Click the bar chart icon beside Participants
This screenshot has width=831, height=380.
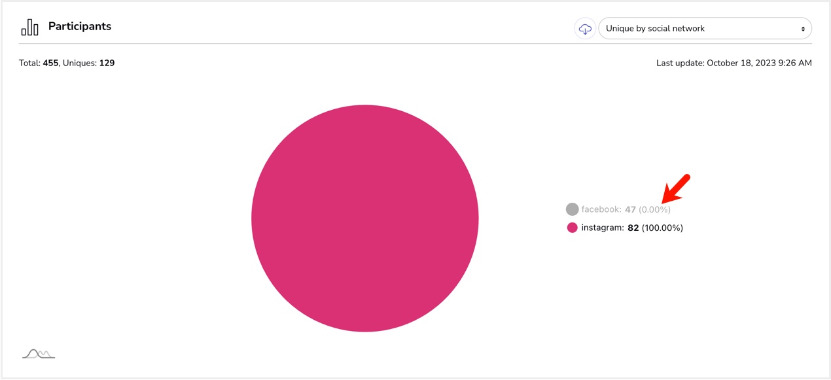[x=30, y=27]
